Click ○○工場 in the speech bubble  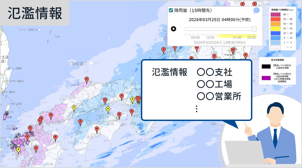point(214,84)
